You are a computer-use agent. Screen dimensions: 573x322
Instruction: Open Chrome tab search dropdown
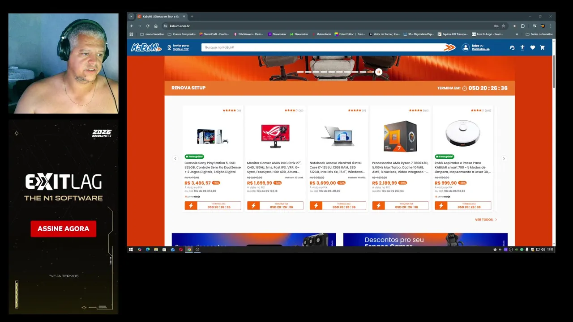pyautogui.click(x=131, y=17)
